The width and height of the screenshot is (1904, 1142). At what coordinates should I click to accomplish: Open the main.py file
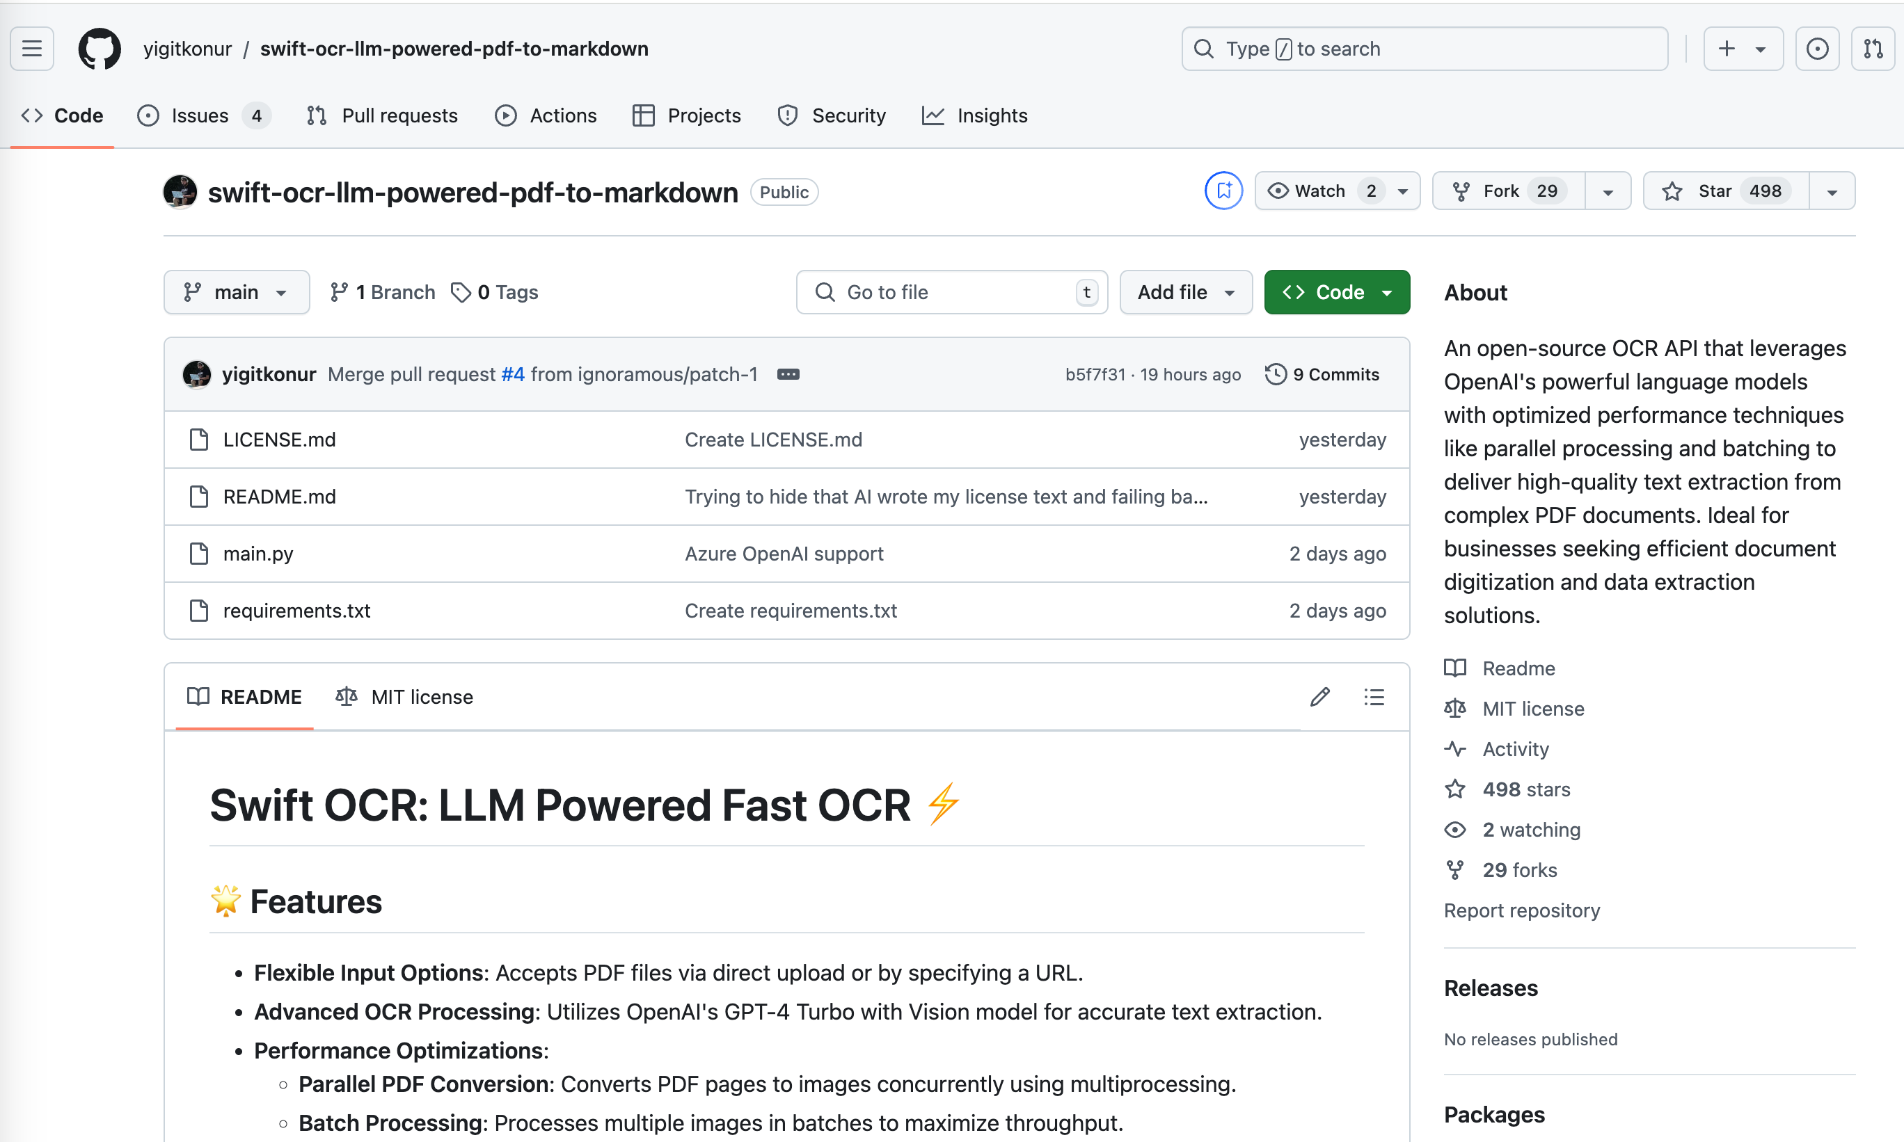[x=258, y=554]
